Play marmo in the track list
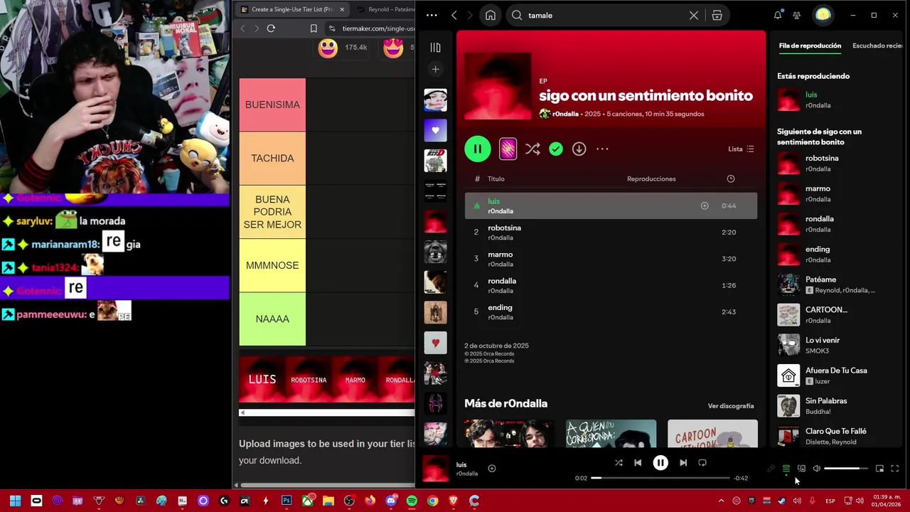The image size is (910, 512). (x=611, y=259)
